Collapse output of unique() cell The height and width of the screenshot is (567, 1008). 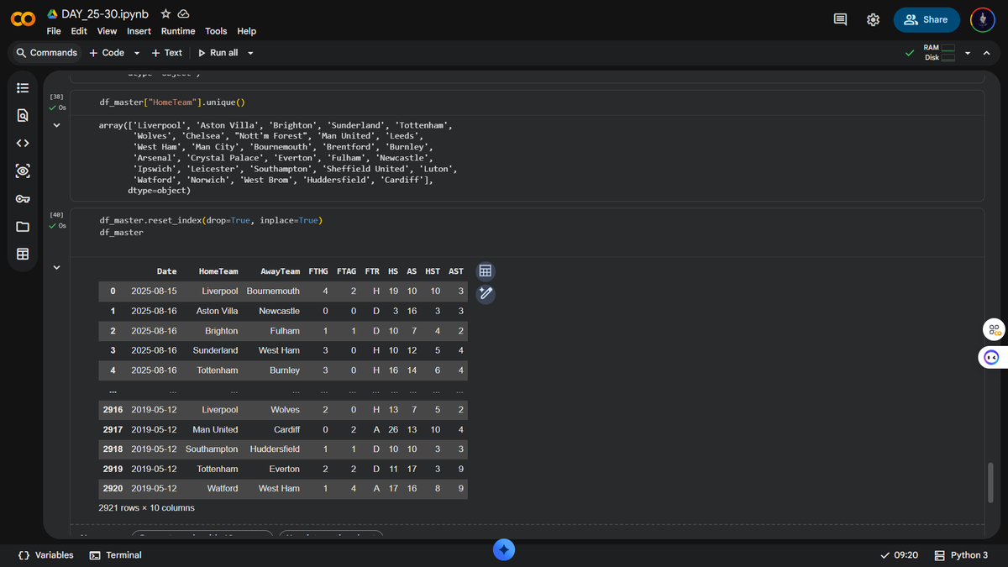coord(56,125)
